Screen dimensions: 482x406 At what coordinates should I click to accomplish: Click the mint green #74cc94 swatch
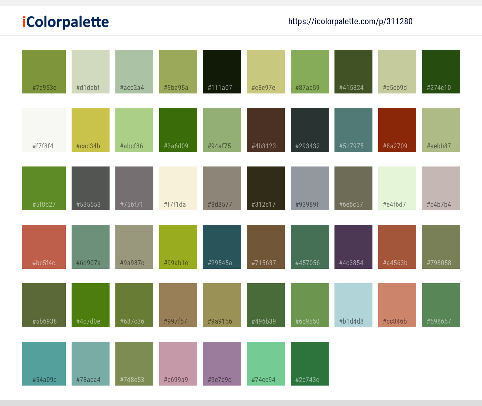(266, 363)
